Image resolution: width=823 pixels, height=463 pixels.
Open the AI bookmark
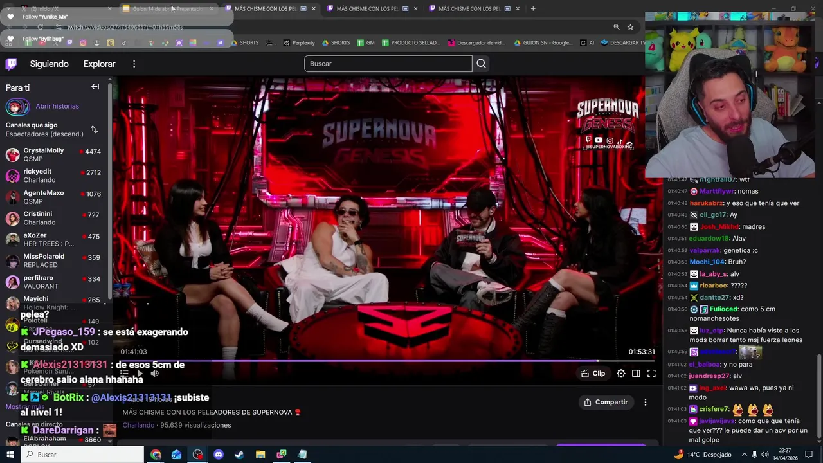pos(587,43)
